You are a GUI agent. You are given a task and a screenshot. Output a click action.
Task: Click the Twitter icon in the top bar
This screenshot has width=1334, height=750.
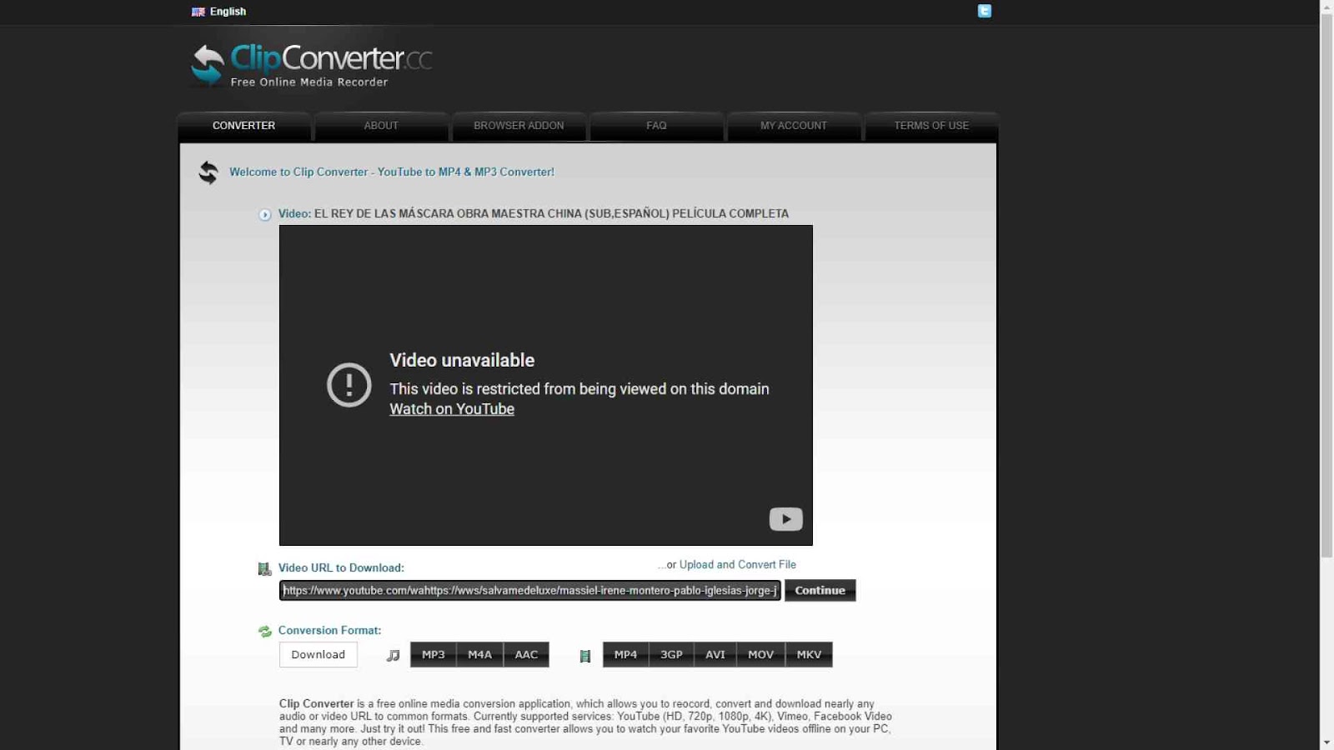[x=985, y=11]
